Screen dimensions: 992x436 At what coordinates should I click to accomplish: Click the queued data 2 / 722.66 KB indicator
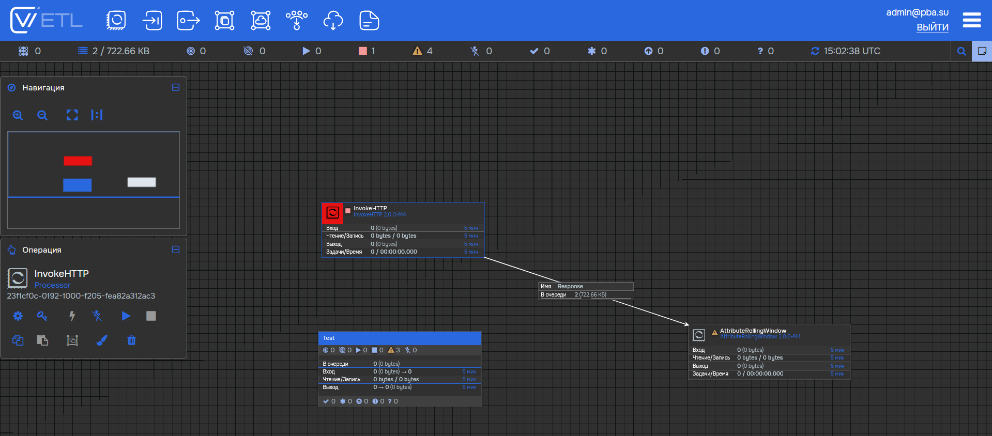click(x=114, y=51)
